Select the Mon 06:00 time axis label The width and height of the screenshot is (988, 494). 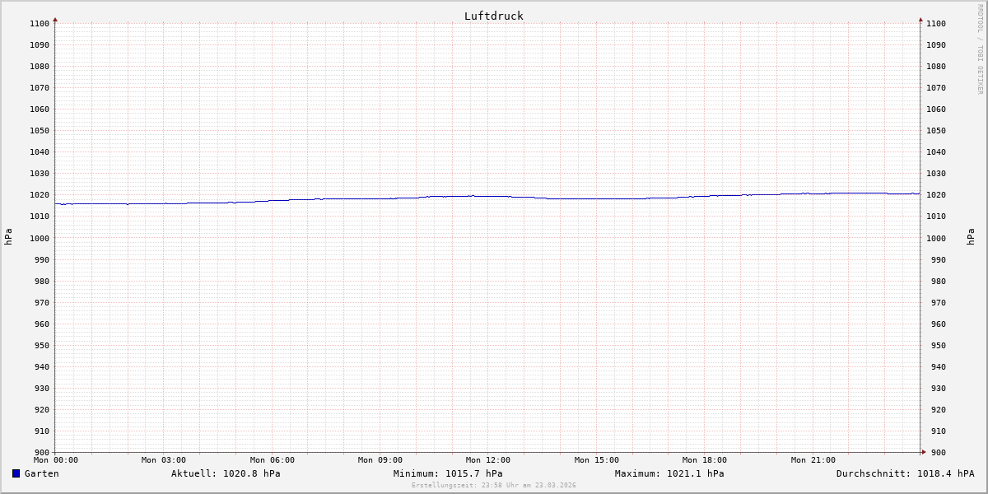point(272,460)
